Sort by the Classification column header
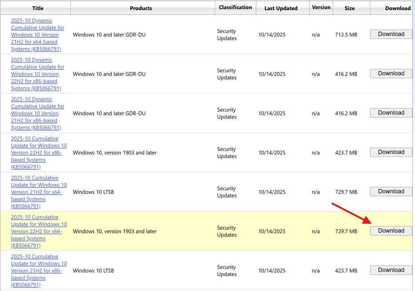 pyautogui.click(x=236, y=8)
